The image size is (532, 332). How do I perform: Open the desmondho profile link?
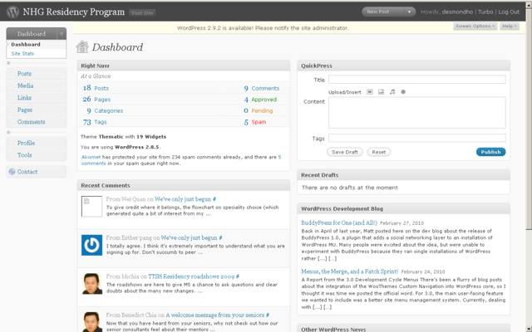(x=457, y=12)
